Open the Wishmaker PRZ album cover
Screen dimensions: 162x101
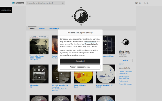coord(39,74)
